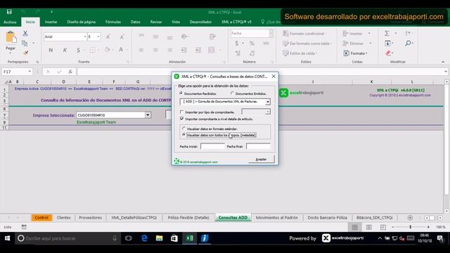Click the fill color bucket icon

(107, 50)
